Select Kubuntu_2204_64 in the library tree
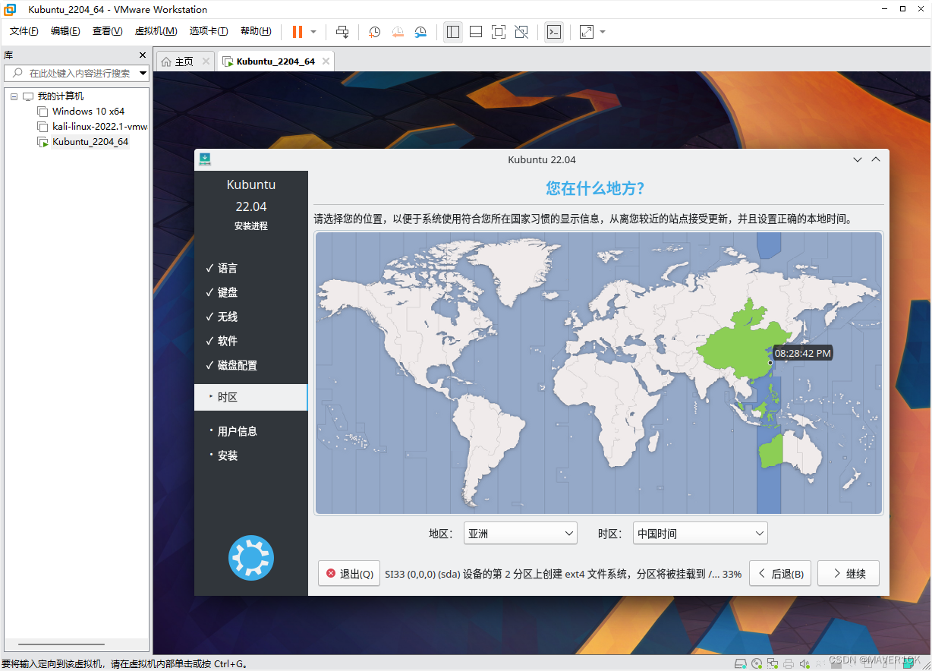 click(x=90, y=142)
